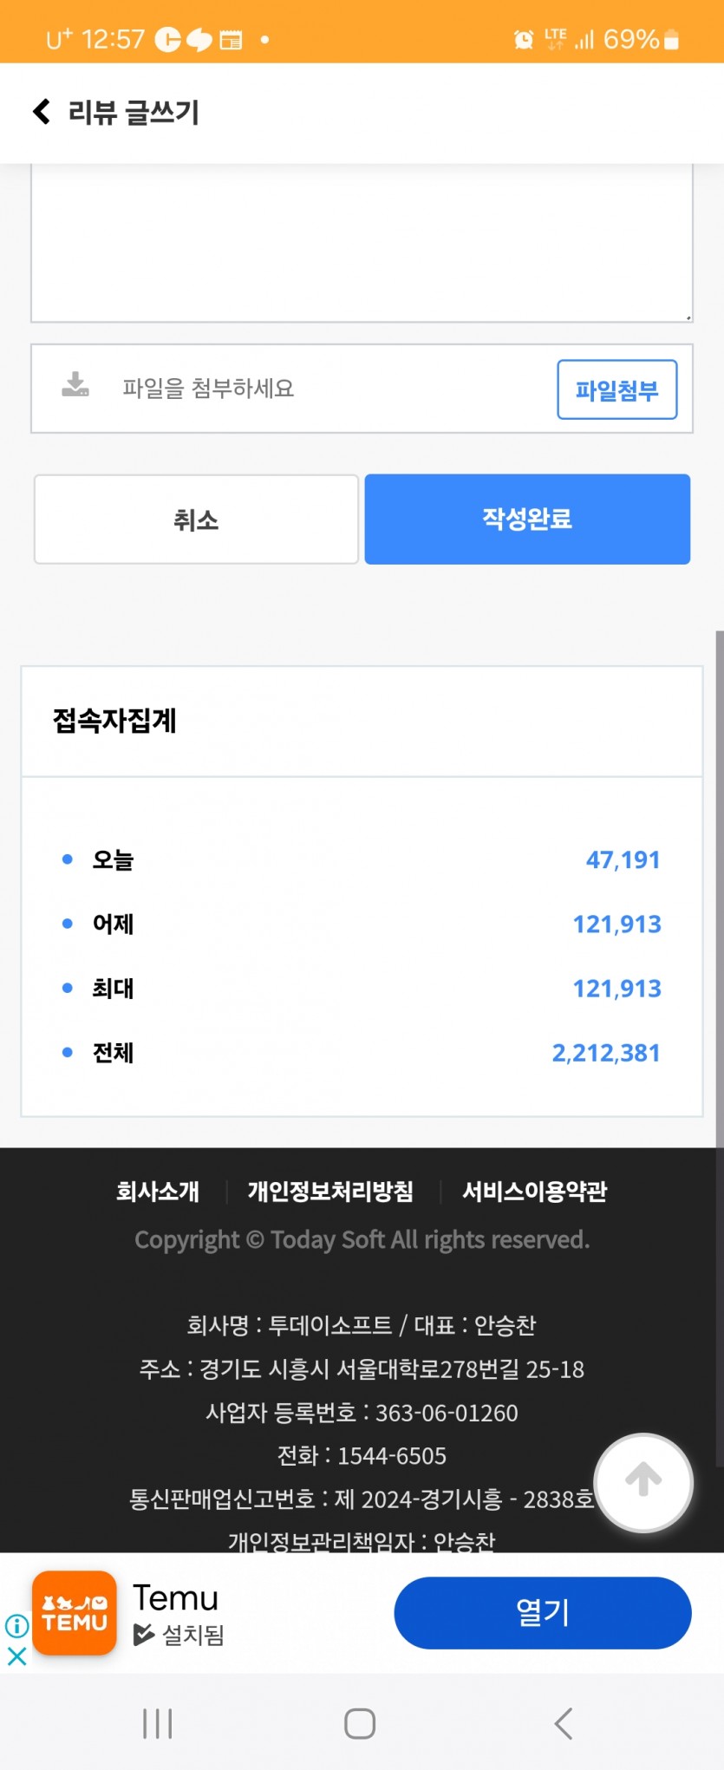Tap the Temu app logo

coord(75,1613)
